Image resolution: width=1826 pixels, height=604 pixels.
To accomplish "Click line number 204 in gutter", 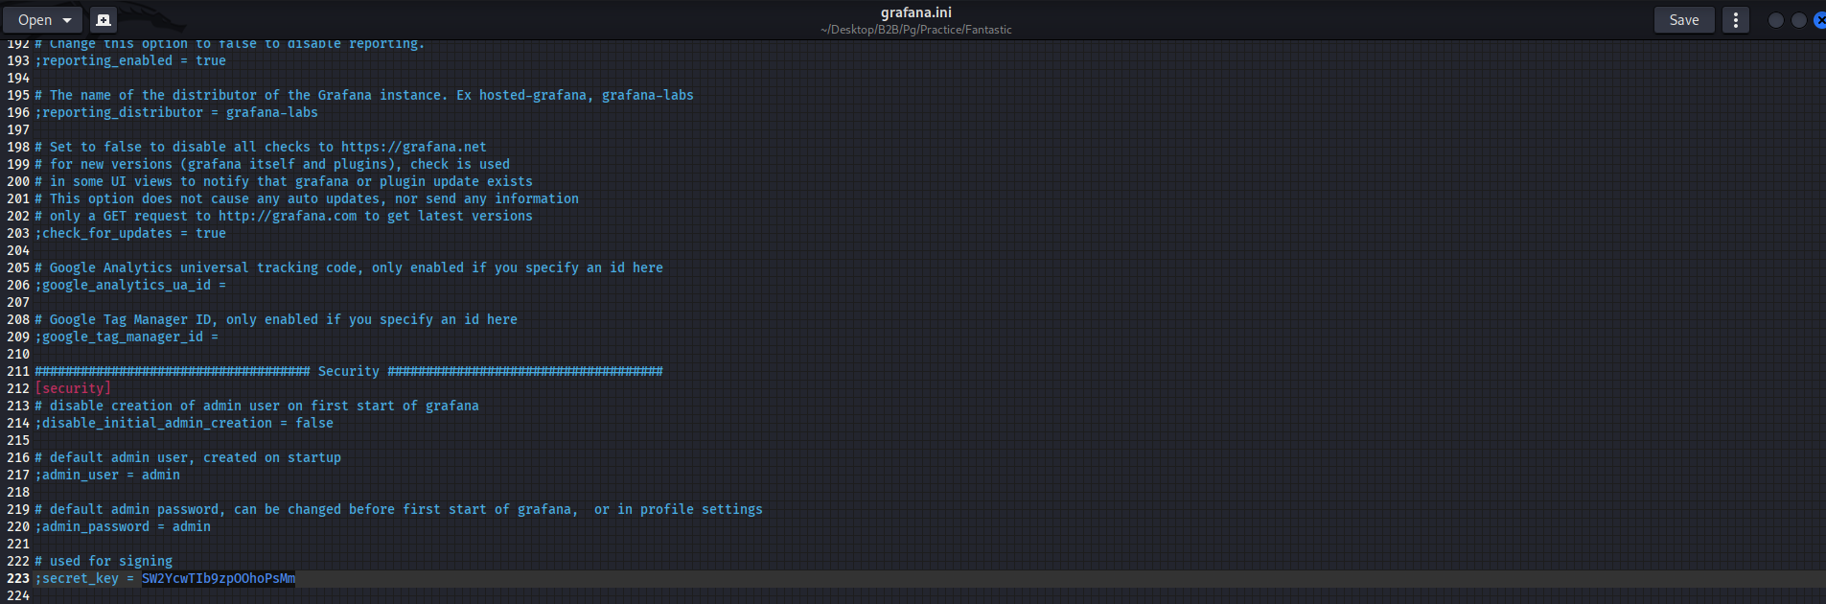I will click(x=18, y=250).
